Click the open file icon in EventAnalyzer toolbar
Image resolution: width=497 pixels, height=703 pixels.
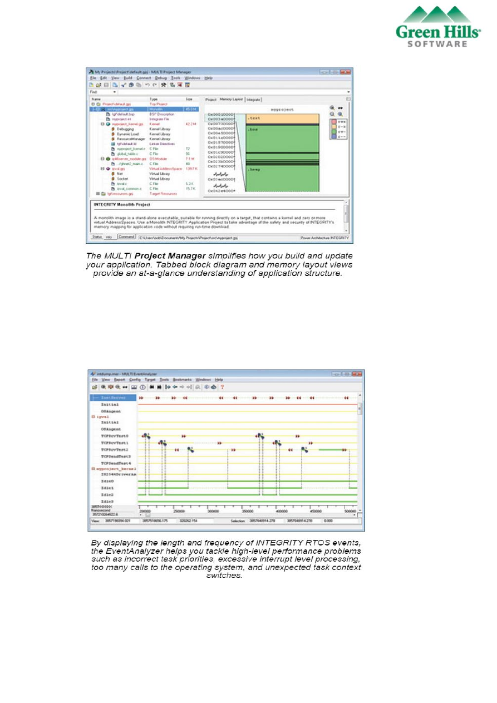click(x=95, y=386)
